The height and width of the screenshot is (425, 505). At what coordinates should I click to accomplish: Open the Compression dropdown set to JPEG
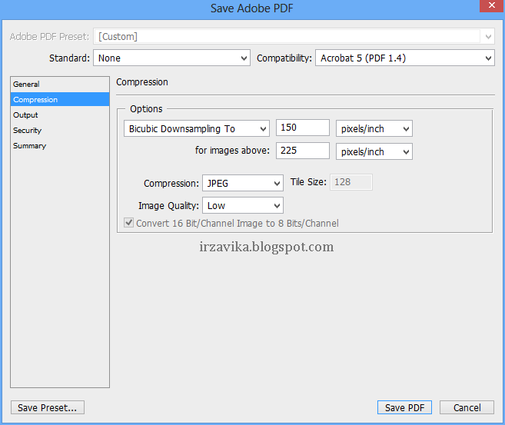click(x=243, y=183)
